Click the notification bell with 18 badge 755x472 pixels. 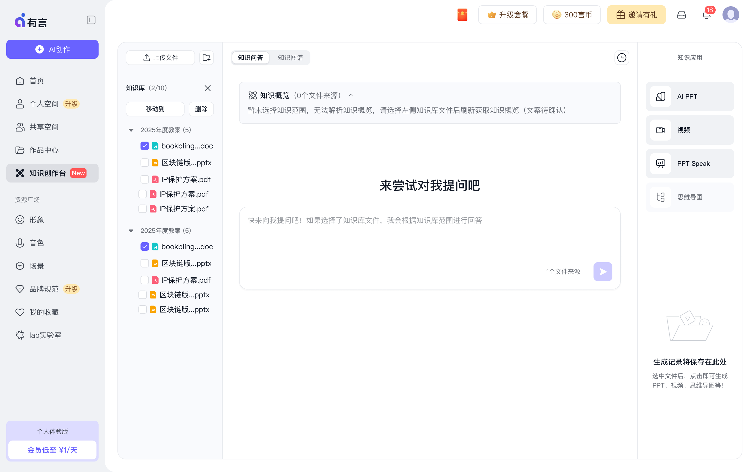[x=705, y=14]
